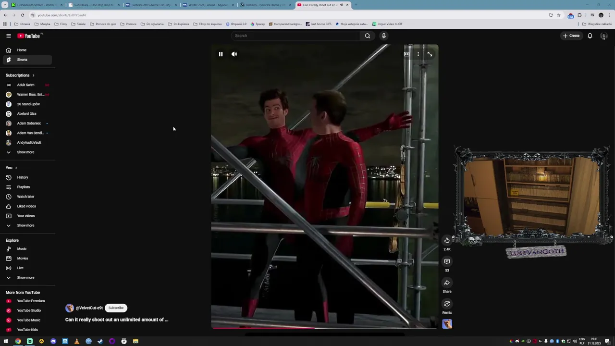Reload the page
Screen dimensions: 615x346
click(22, 15)
